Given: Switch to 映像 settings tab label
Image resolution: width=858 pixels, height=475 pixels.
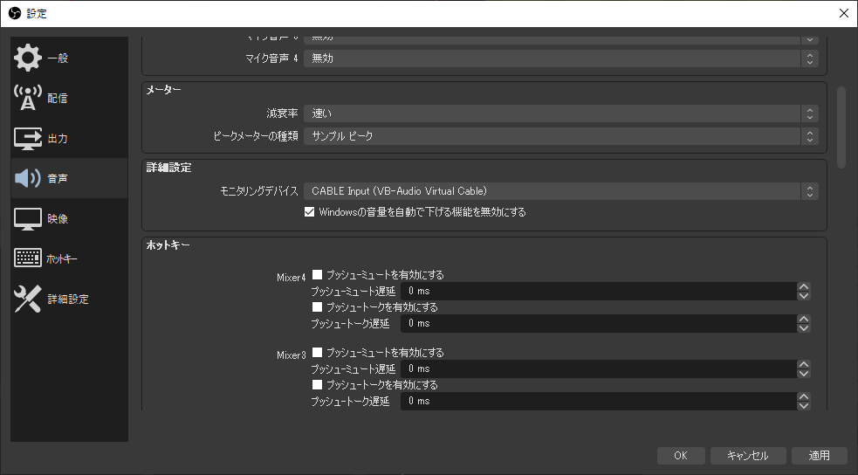Looking at the screenshot, I should pyautogui.click(x=58, y=219).
